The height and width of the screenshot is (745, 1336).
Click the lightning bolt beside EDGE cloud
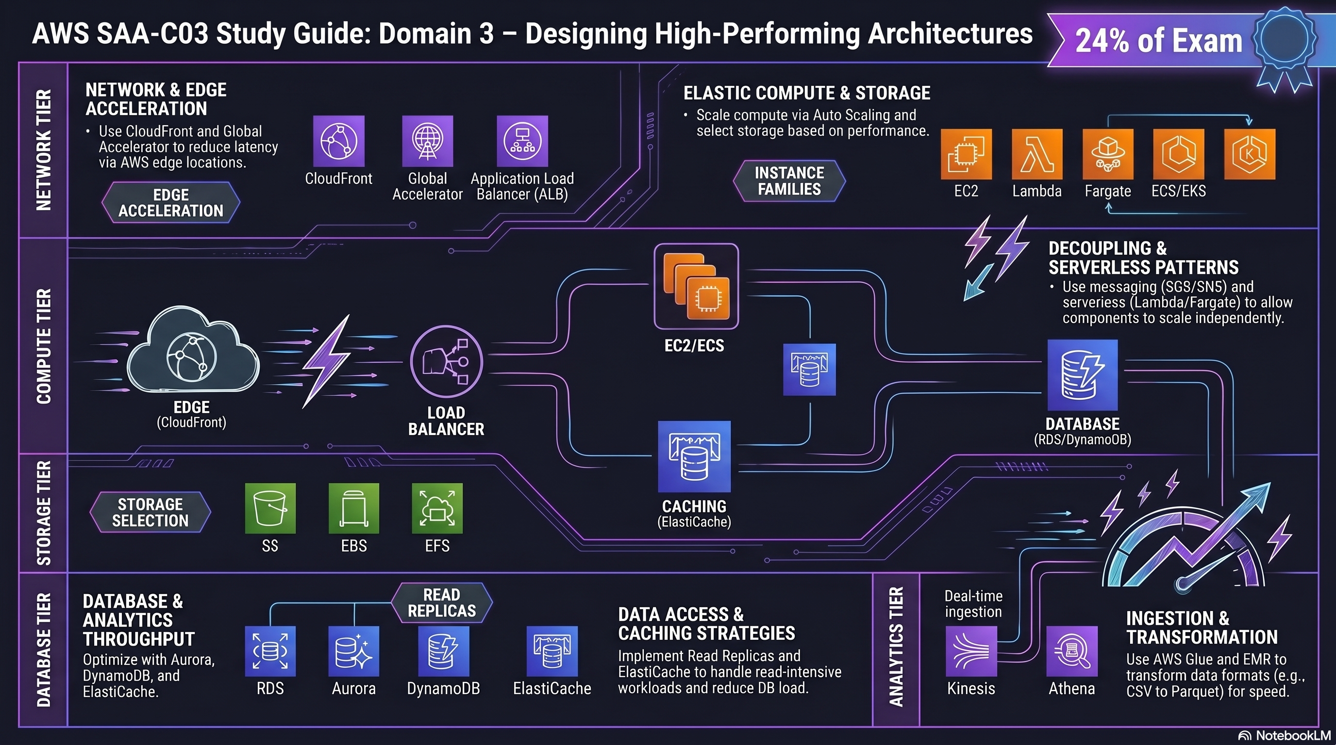[x=327, y=361]
